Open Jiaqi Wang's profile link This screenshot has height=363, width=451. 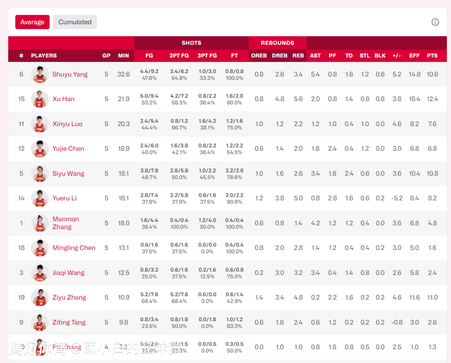[x=68, y=273]
